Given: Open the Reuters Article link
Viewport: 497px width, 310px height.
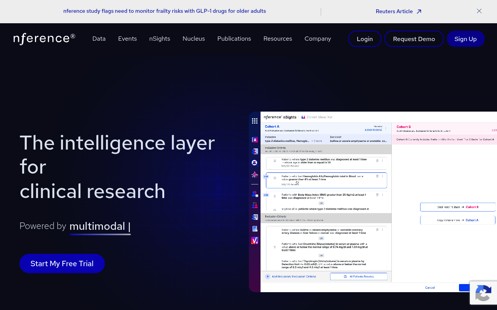Looking at the screenshot, I should [398, 11].
